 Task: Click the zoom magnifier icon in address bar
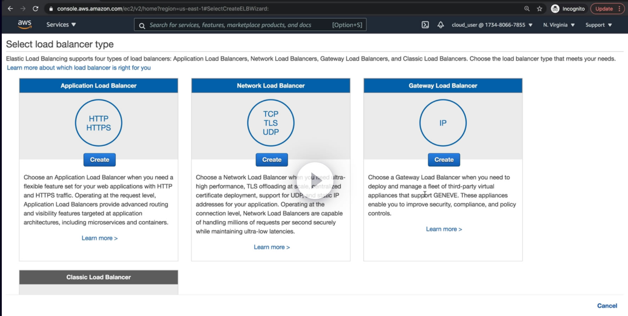coord(527,9)
